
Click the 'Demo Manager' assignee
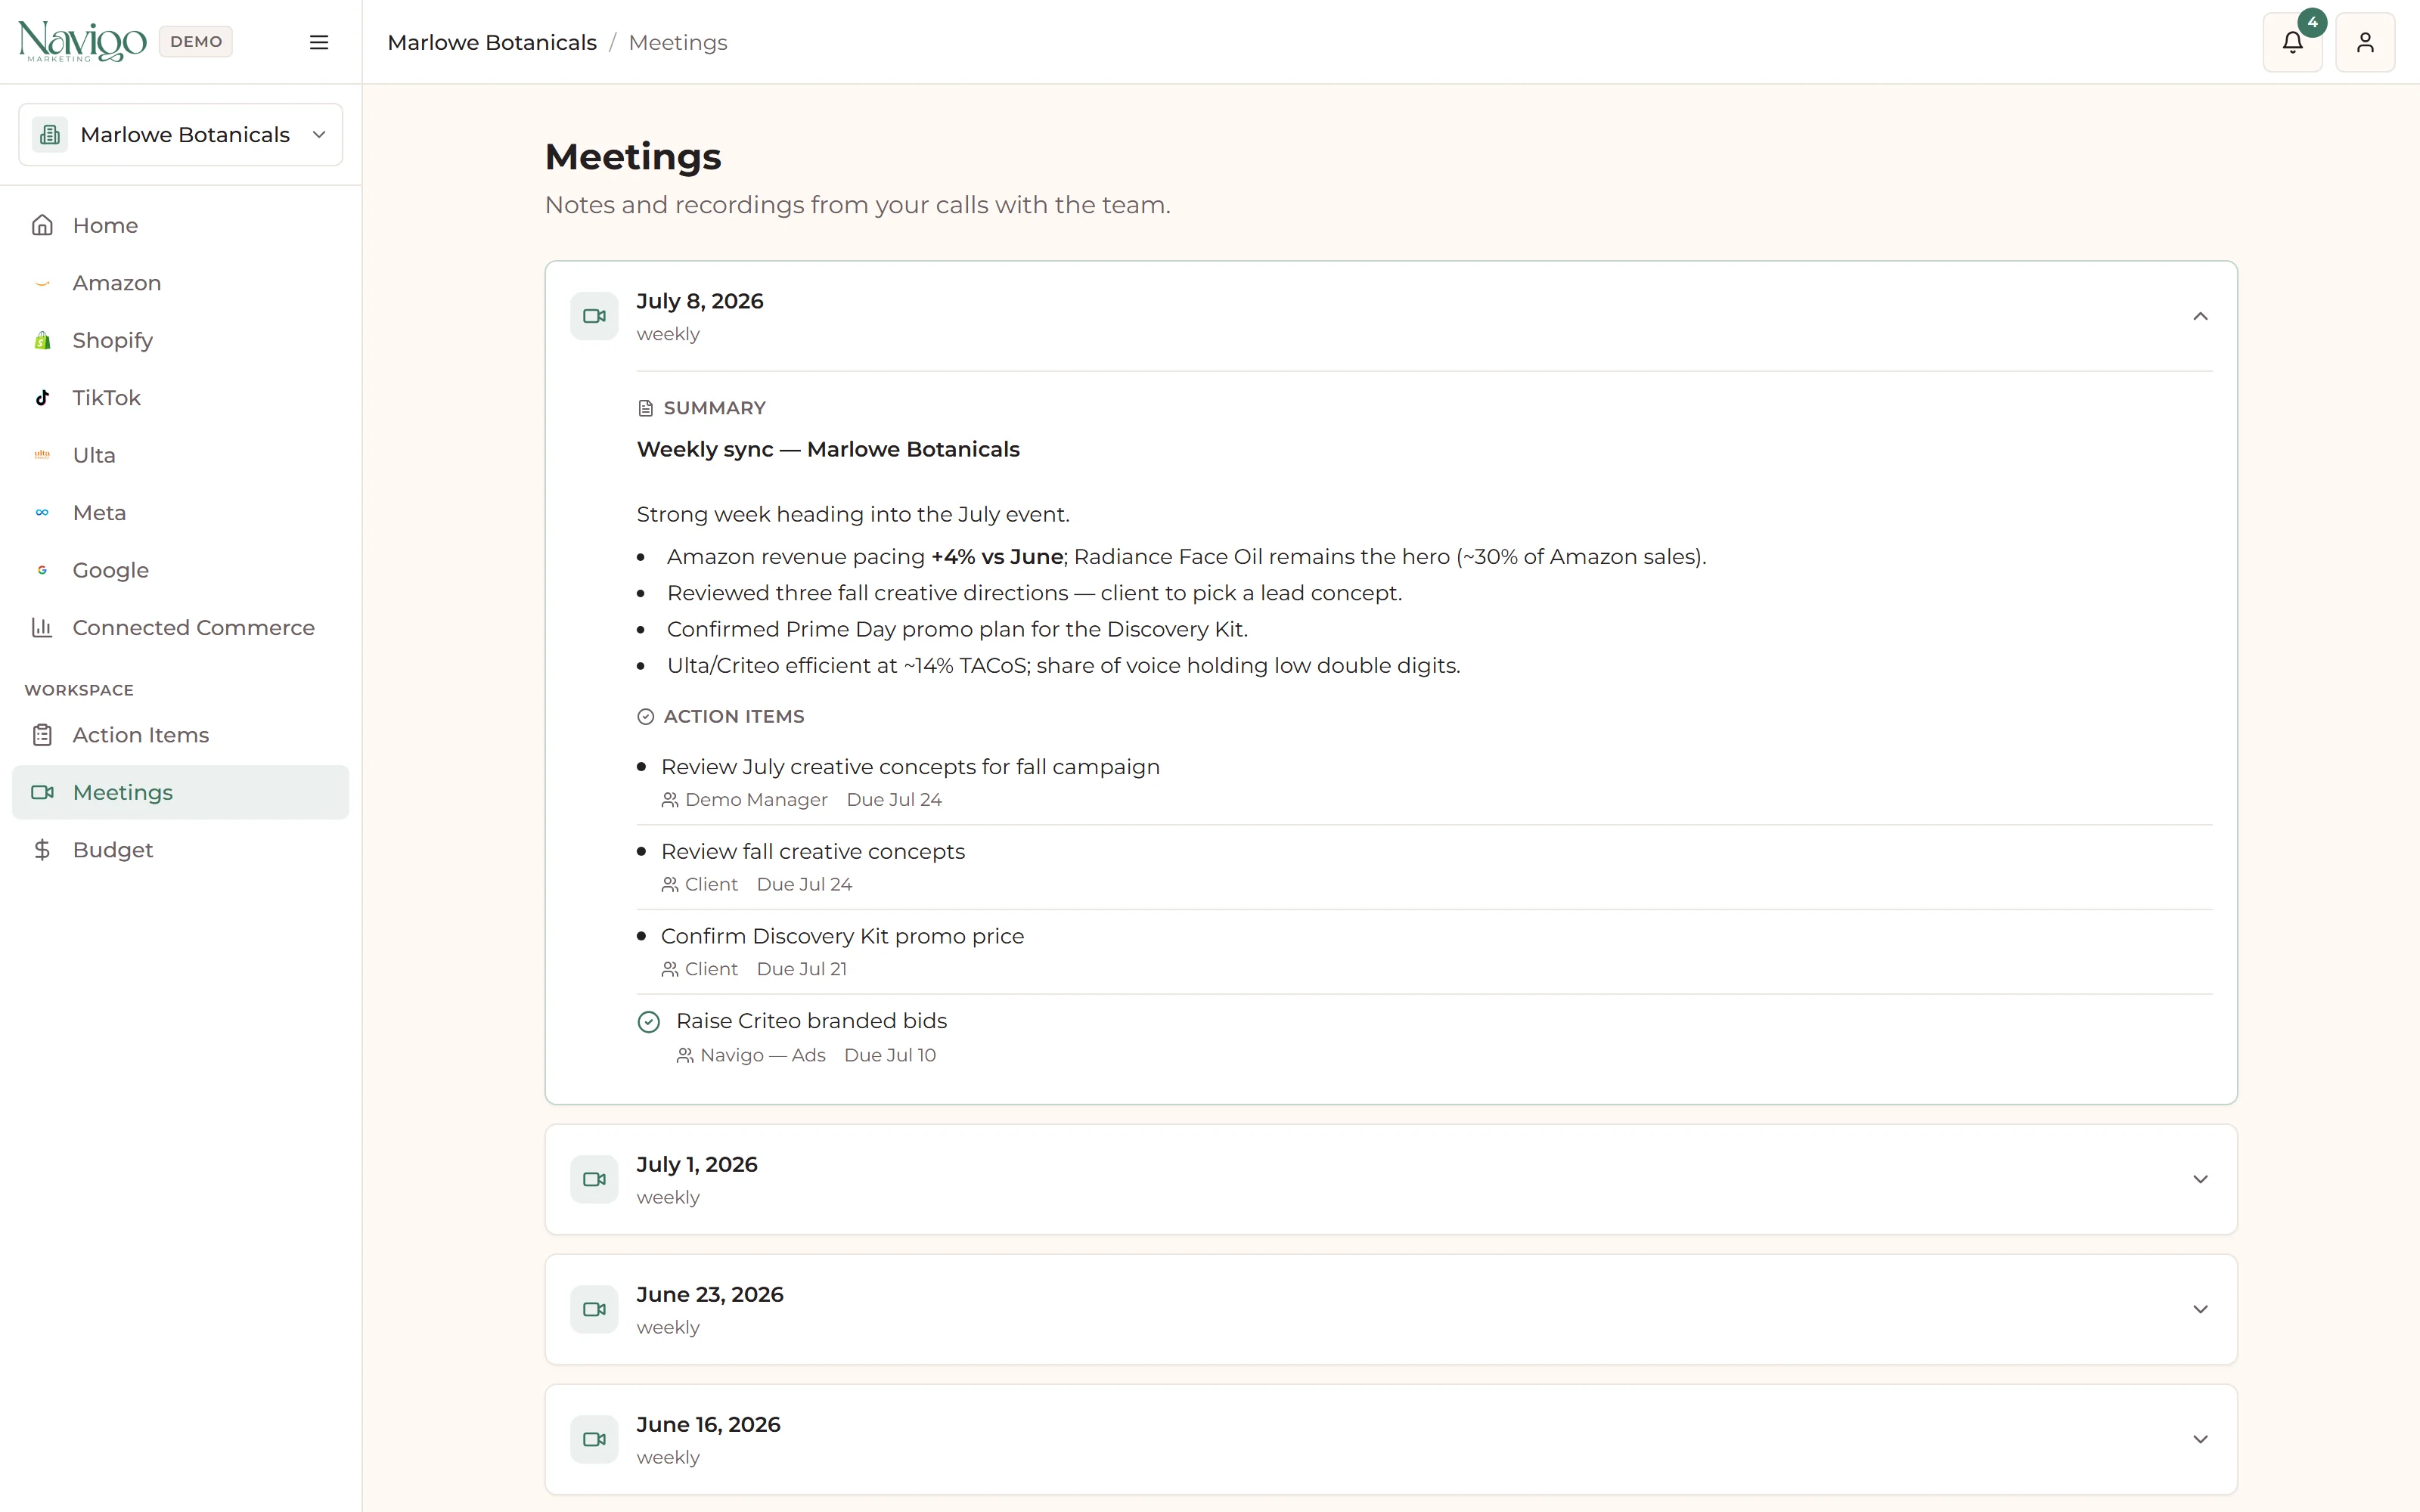756,800
